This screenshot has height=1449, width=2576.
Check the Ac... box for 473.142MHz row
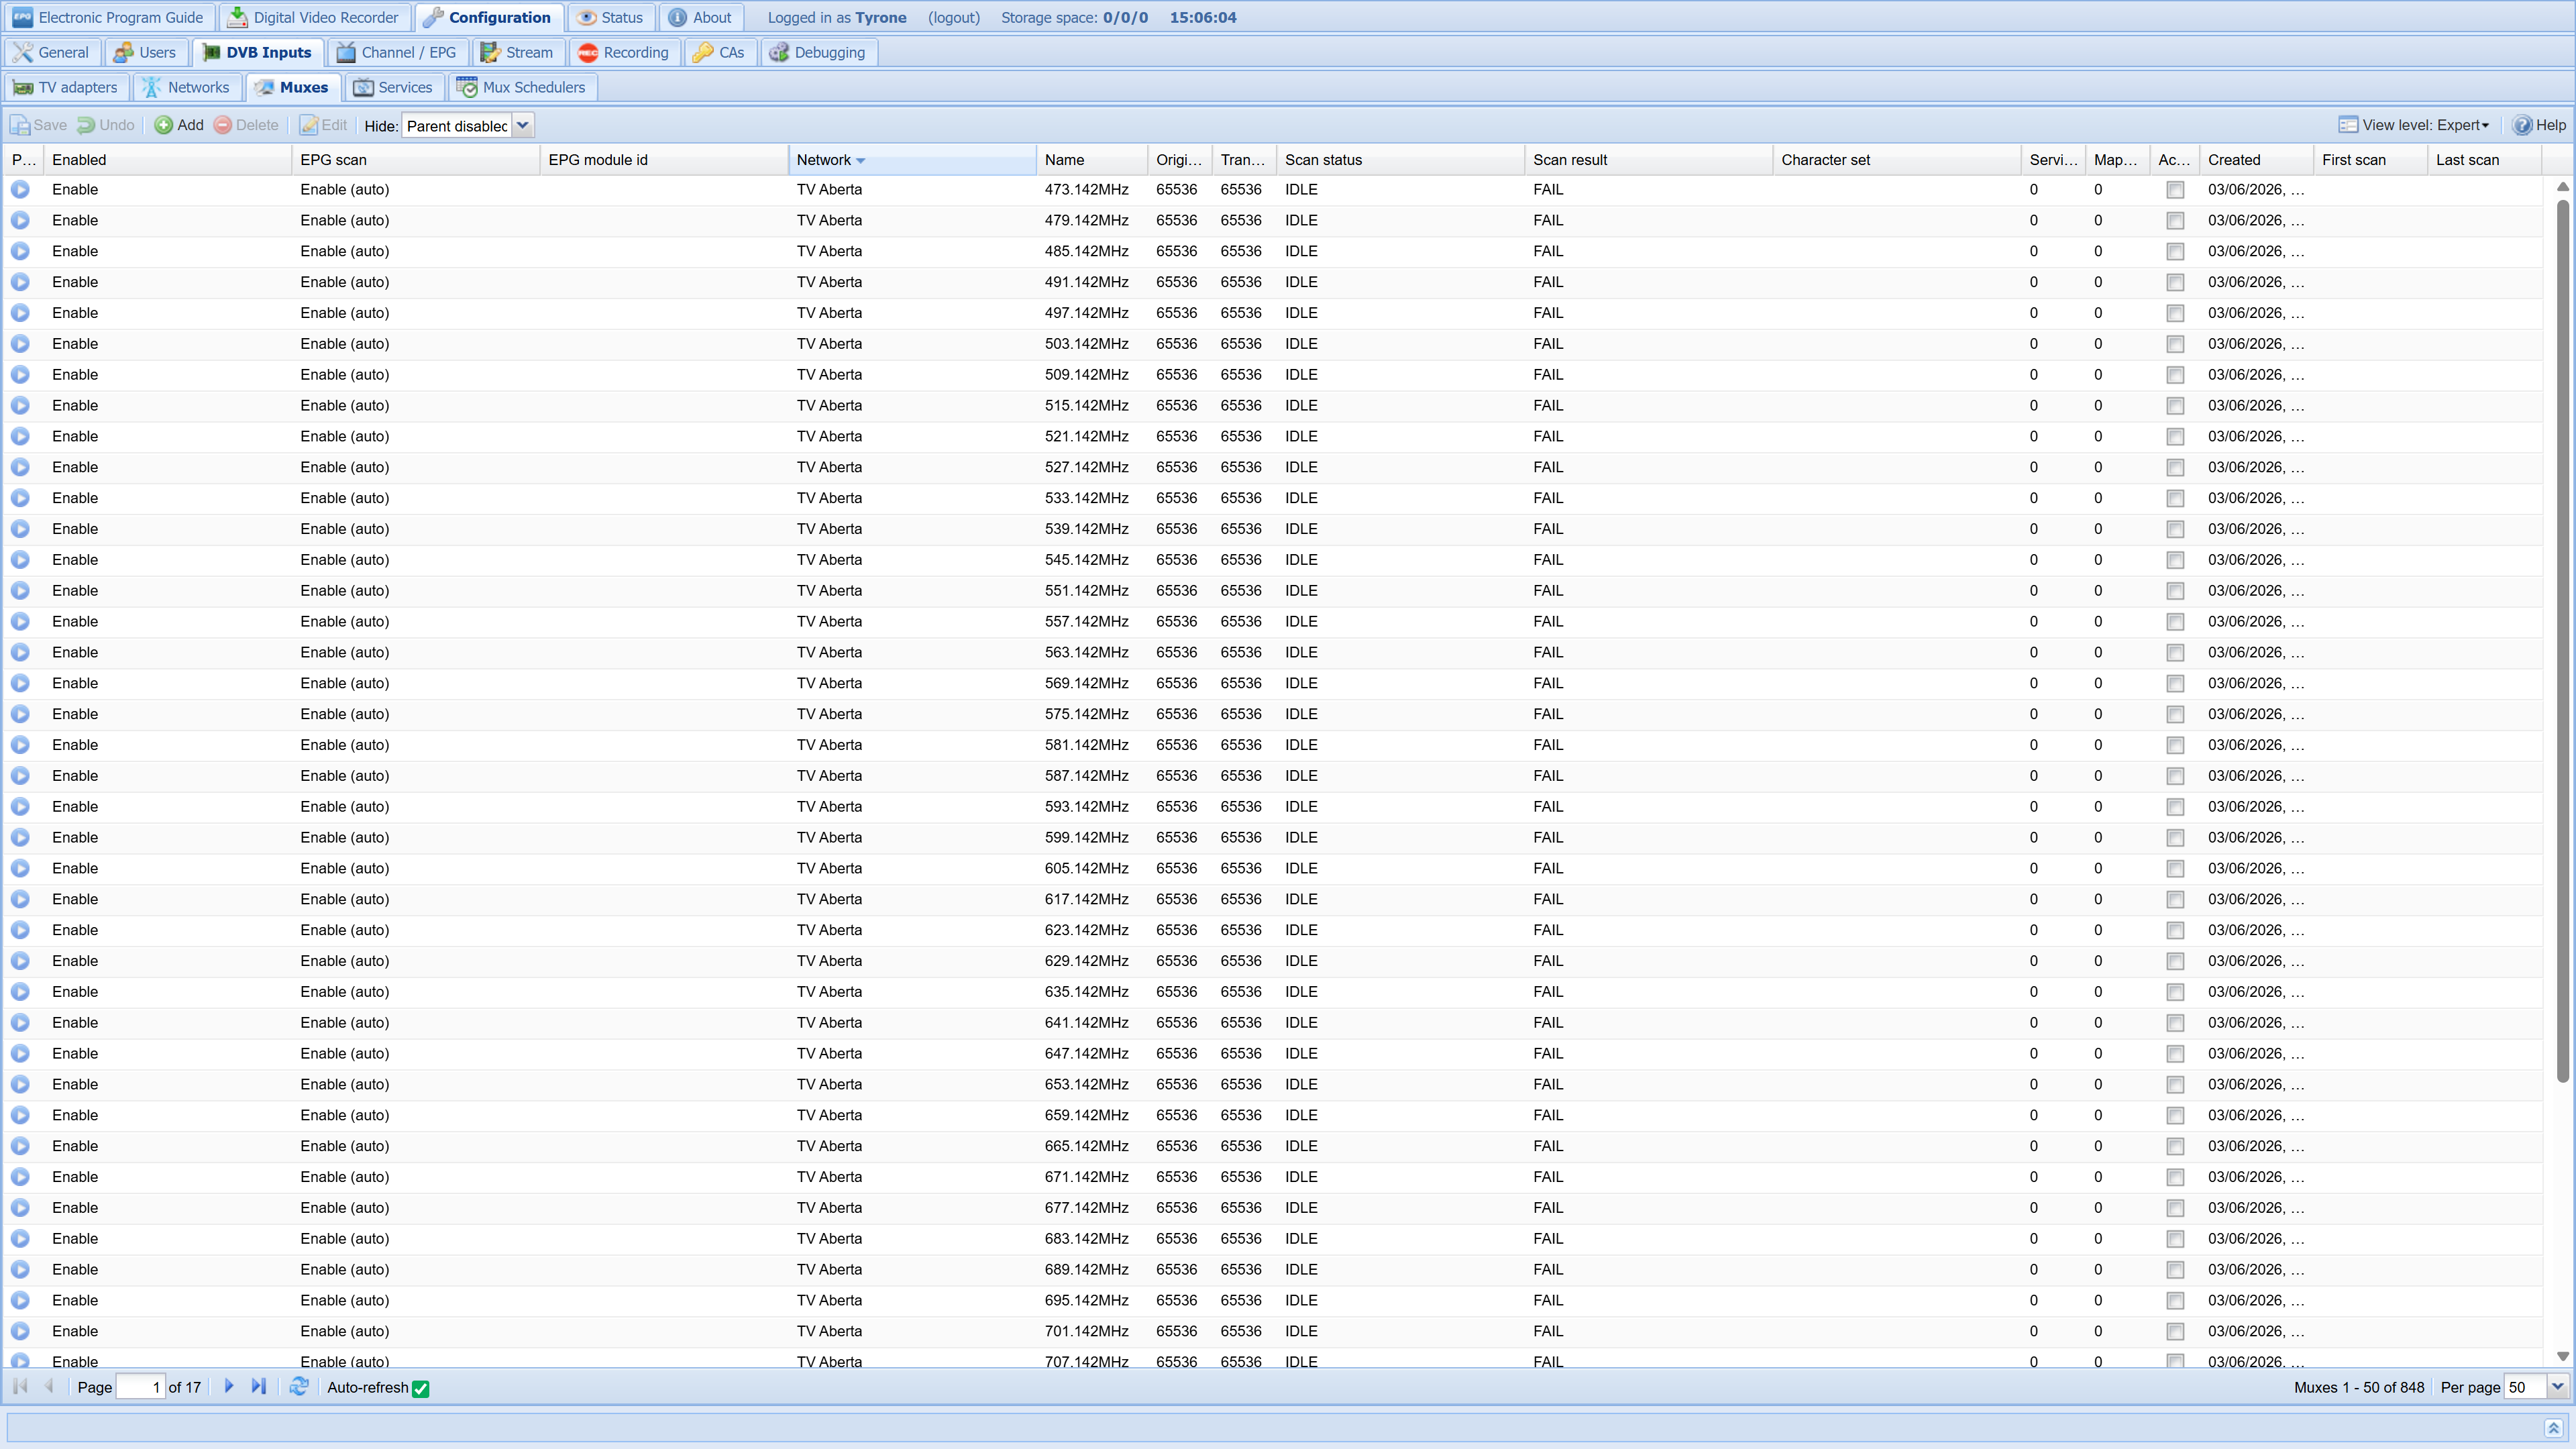(x=2174, y=190)
